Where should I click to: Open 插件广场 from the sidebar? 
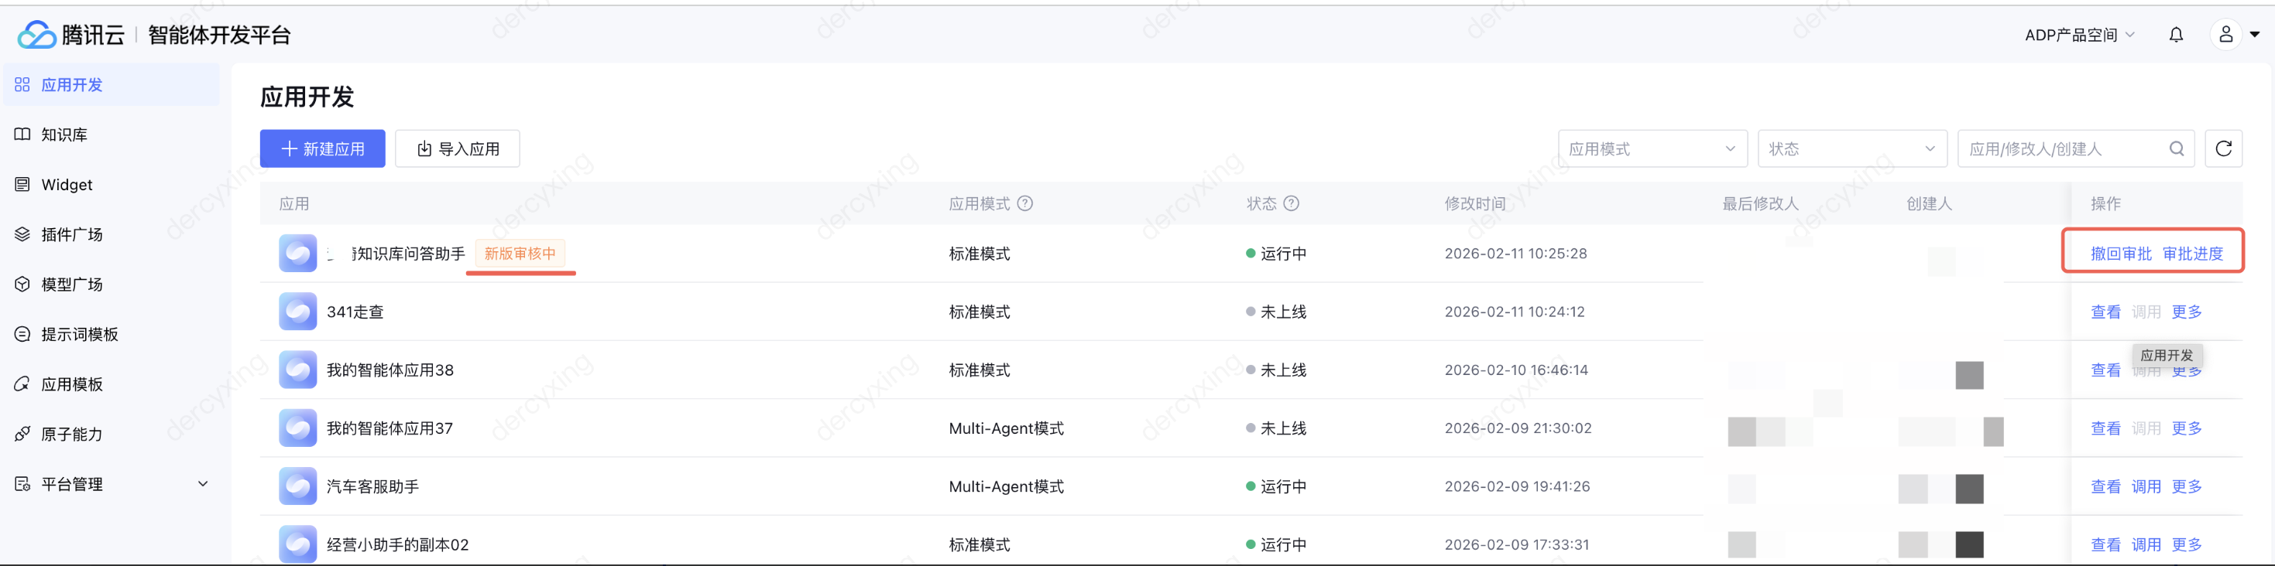71,234
